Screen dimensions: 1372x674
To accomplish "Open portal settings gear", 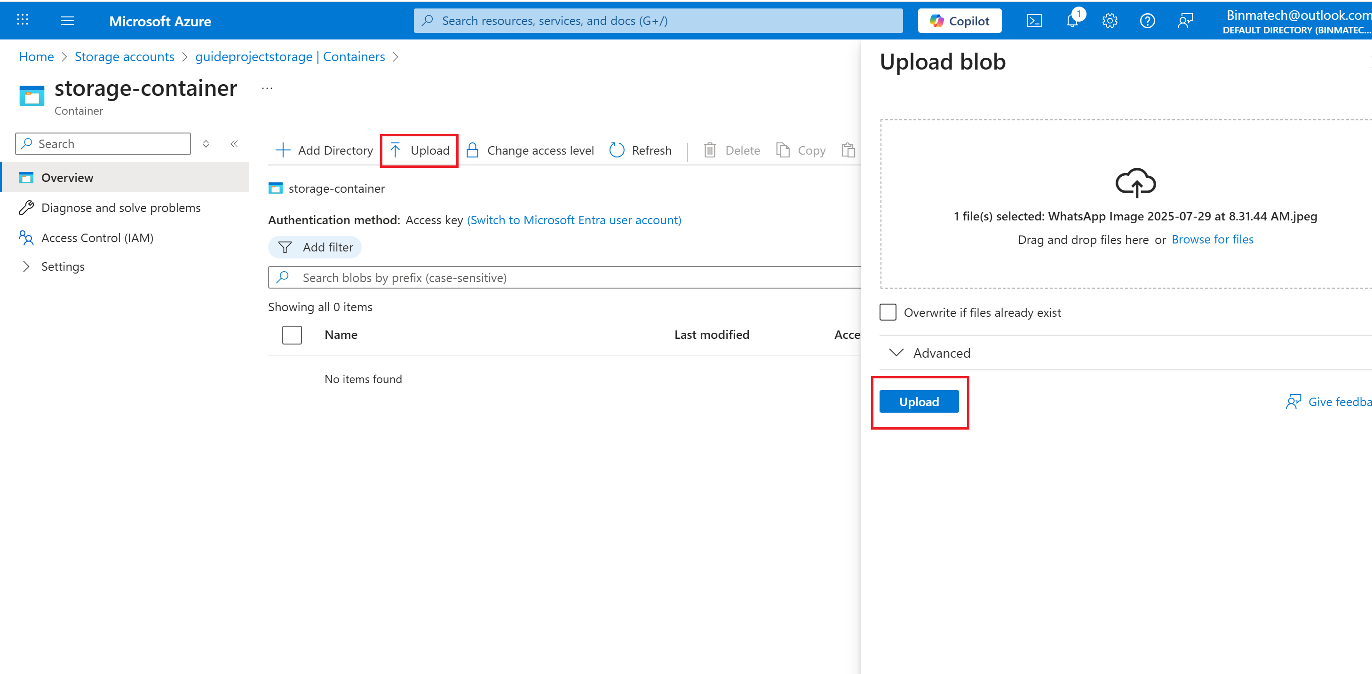I will point(1110,21).
